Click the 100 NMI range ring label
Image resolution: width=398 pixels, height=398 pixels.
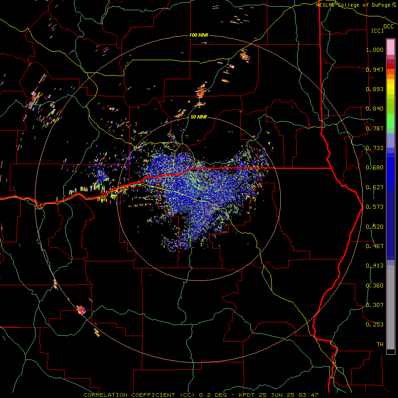coord(199,35)
